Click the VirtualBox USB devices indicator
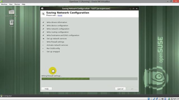This screenshot has width=179, height=100. [154, 99]
